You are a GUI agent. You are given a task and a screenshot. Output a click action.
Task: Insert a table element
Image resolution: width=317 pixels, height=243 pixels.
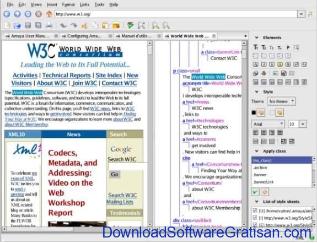click(292, 73)
